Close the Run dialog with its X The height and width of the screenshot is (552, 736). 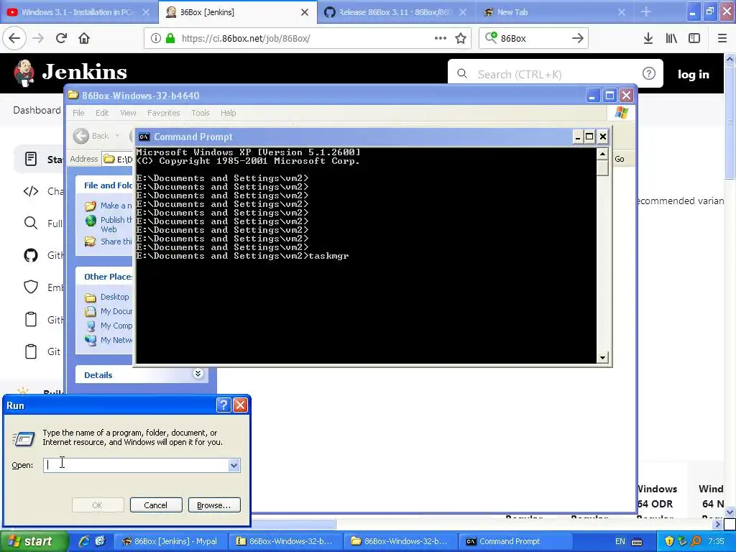tap(240, 405)
